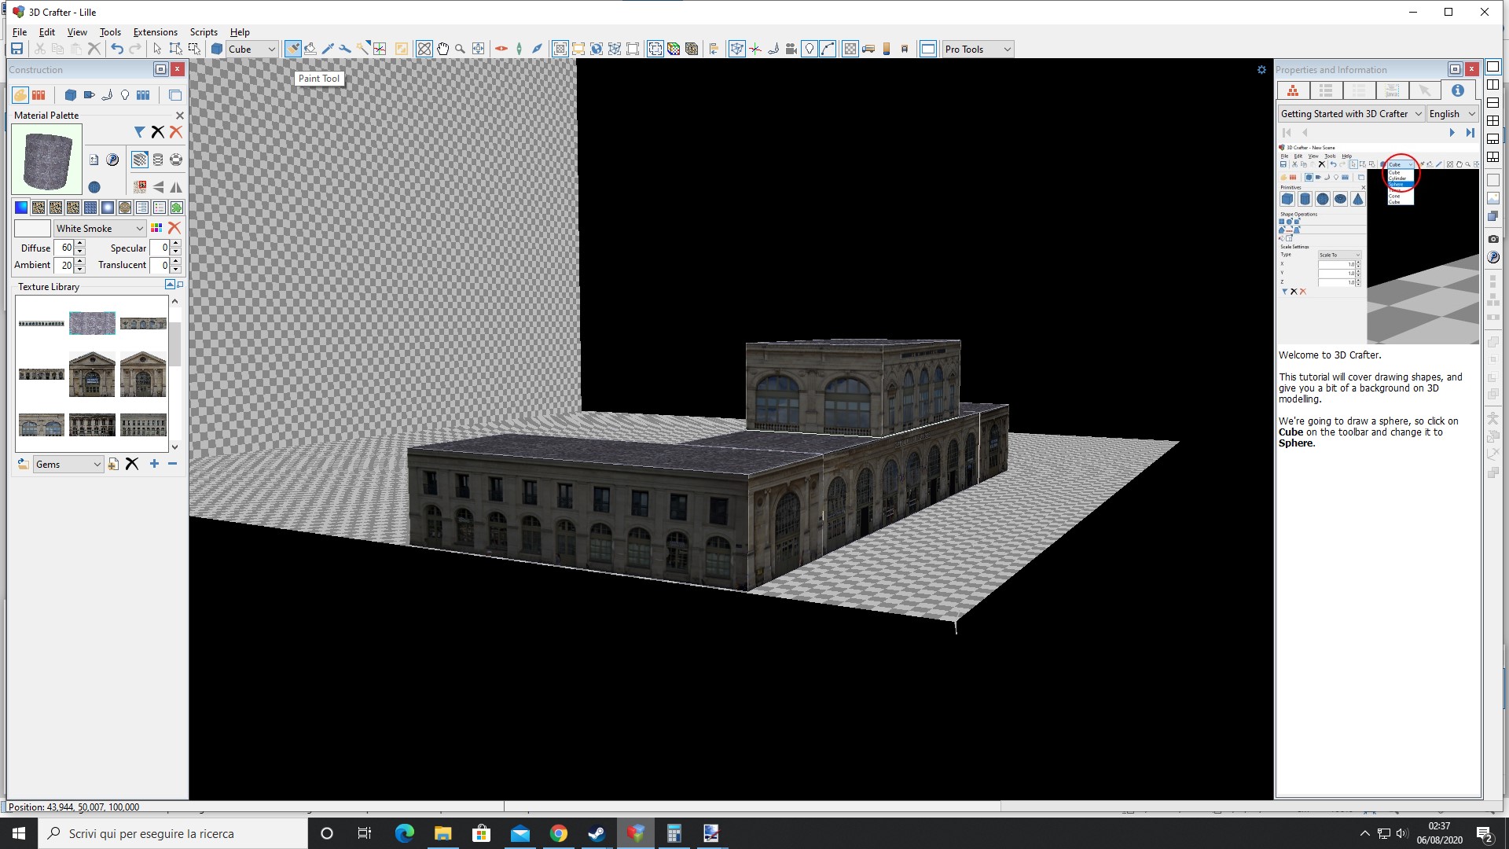Switch to the info tab in Properties

point(1458,91)
